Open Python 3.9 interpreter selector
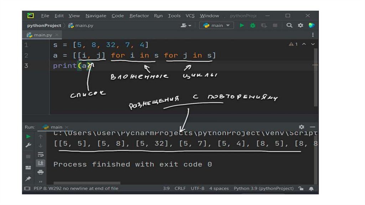This screenshot has height=205, width=365. tap(263, 189)
